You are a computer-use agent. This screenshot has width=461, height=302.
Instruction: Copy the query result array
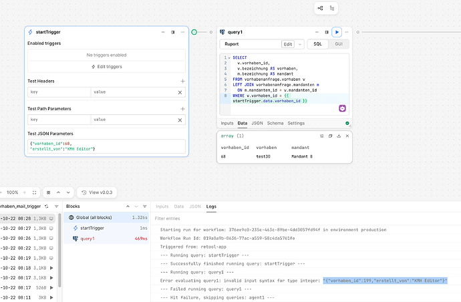pos(330,136)
